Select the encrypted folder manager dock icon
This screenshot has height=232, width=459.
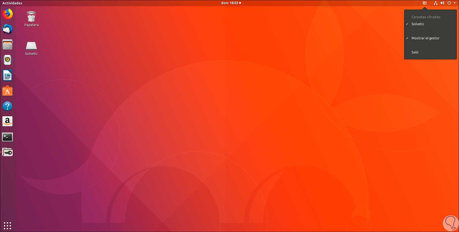7,152
